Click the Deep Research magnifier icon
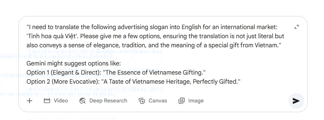 click(82, 101)
